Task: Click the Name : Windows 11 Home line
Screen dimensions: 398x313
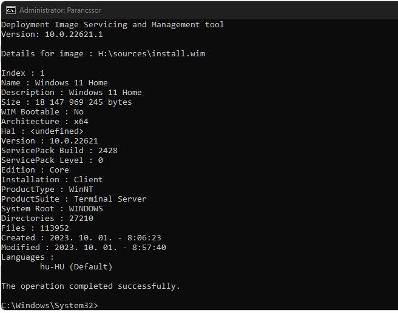Action: [55, 83]
